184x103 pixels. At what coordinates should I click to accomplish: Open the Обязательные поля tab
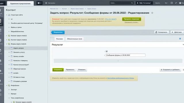click(74, 39)
